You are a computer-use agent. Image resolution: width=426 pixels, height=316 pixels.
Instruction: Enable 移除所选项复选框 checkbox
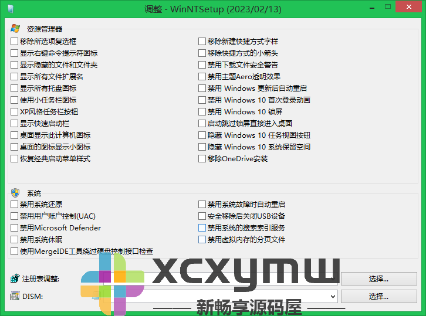(14, 42)
